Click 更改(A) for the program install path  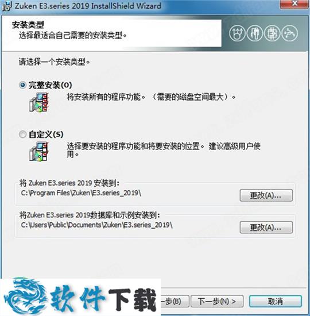pyautogui.click(x=266, y=195)
